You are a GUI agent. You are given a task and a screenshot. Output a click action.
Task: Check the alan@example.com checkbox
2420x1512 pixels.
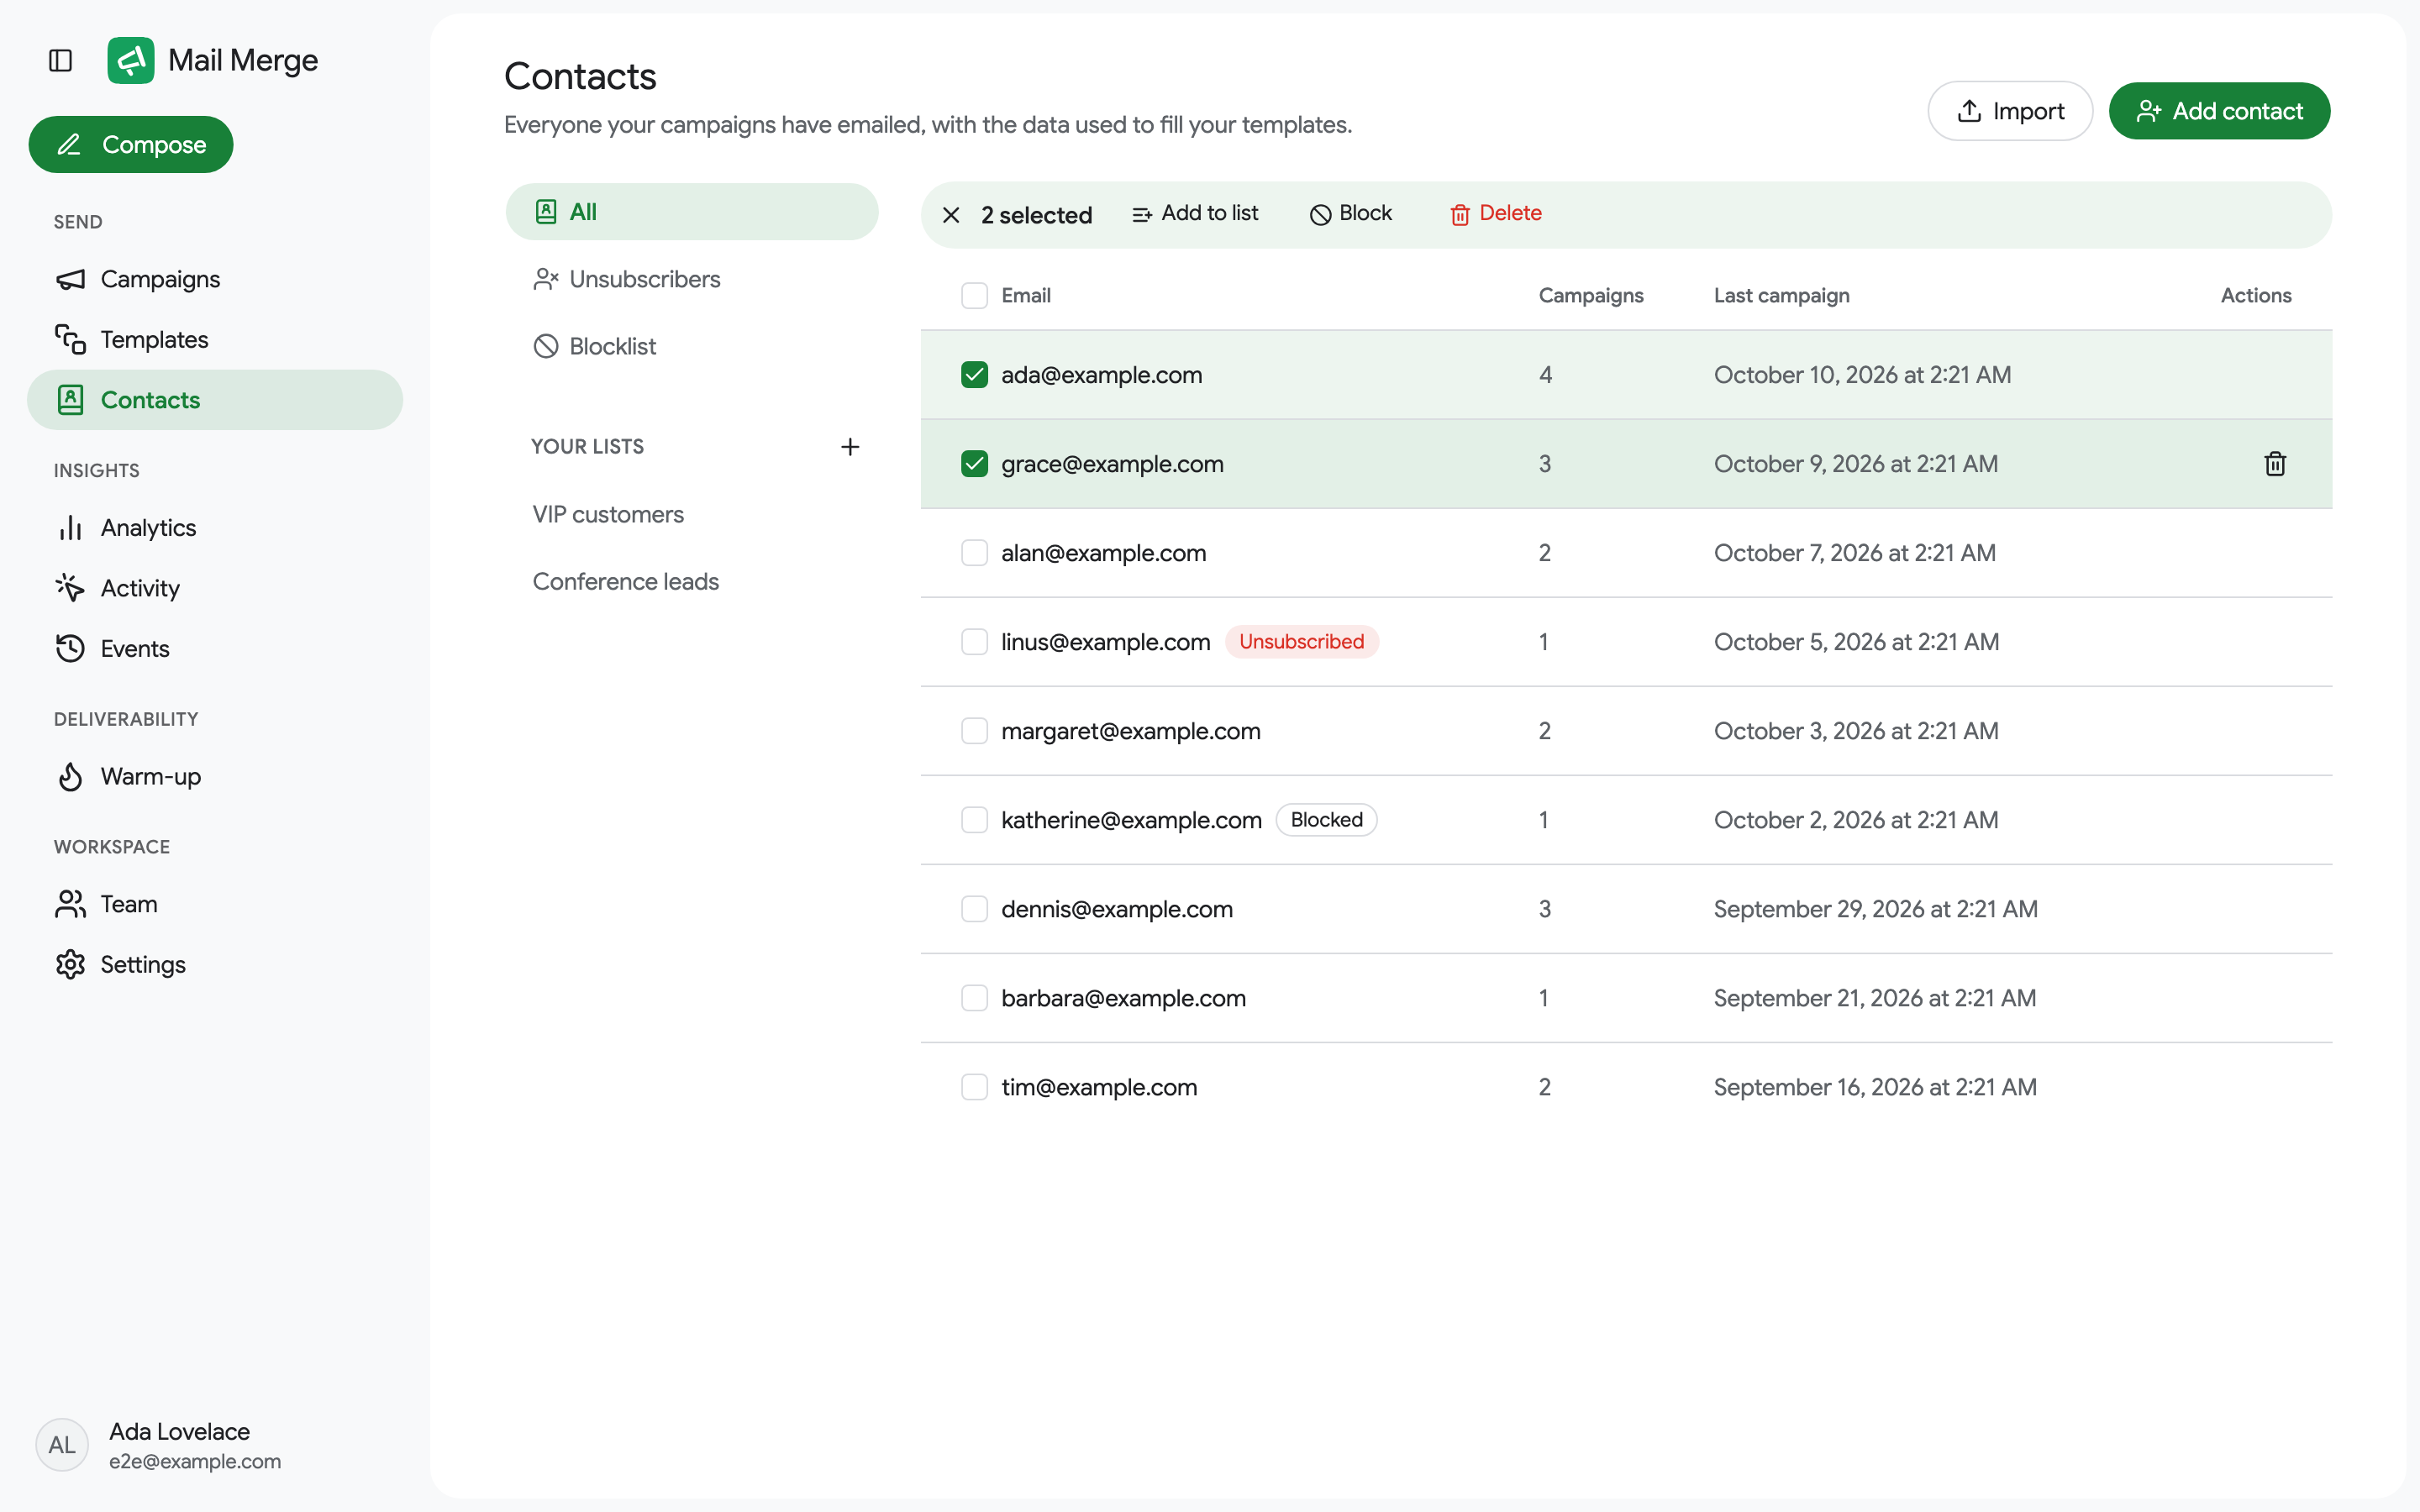pyautogui.click(x=974, y=553)
